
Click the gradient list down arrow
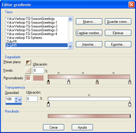(x=70, y=46)
